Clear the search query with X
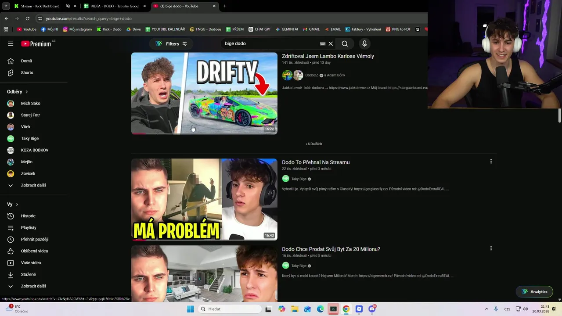Image resolution: width=562 pixels, height=316 pixels. [x=331, y=43]
